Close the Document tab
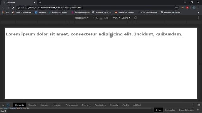This screenshot has width=202, height=113. pos(34,3)
